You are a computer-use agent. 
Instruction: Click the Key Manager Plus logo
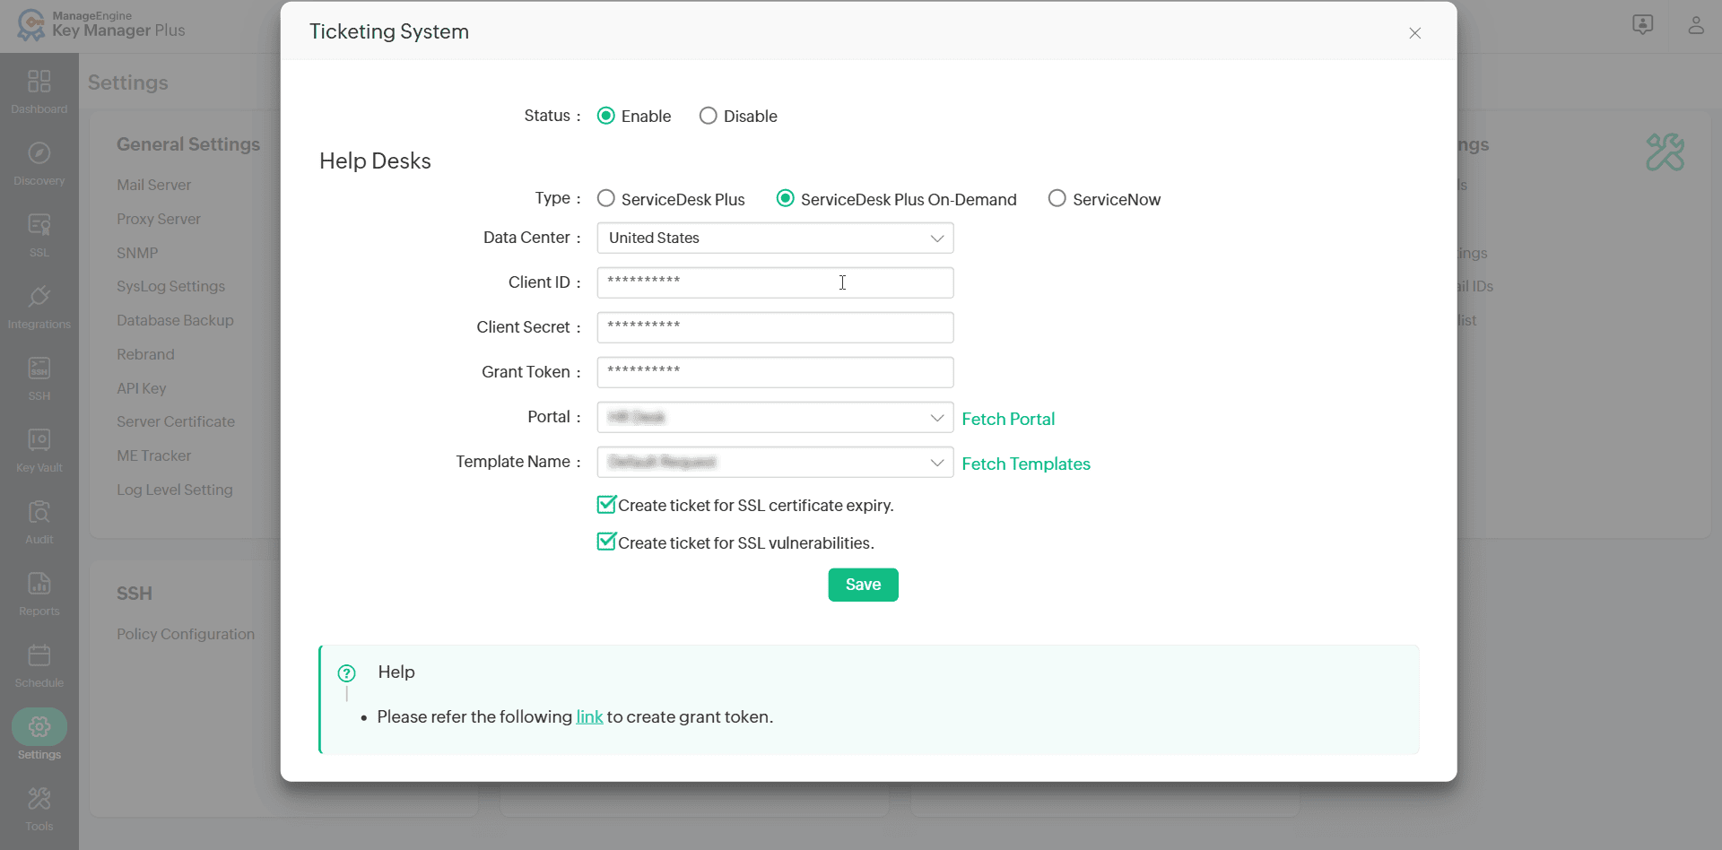100,25
